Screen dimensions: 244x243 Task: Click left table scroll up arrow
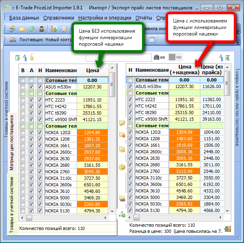click(112, 68)
